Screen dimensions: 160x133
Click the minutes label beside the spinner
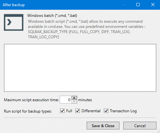coord(85,100)
